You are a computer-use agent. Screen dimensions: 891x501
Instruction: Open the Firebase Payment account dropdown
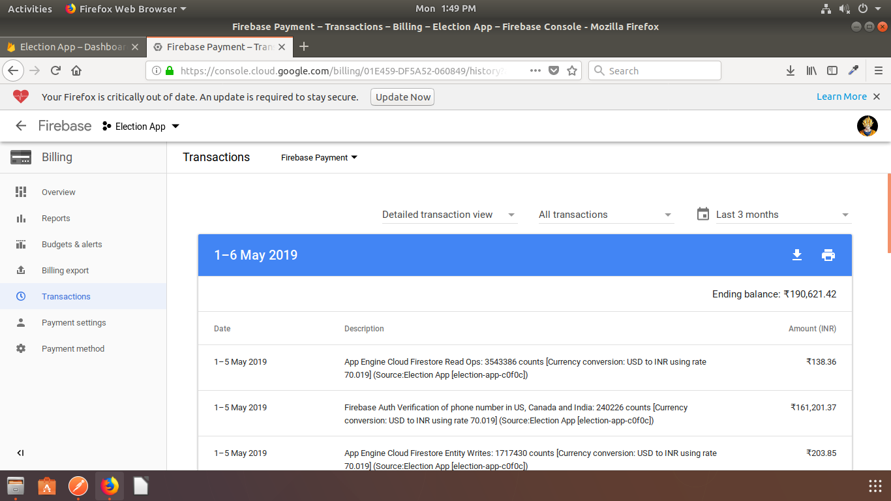click(319, 157)
